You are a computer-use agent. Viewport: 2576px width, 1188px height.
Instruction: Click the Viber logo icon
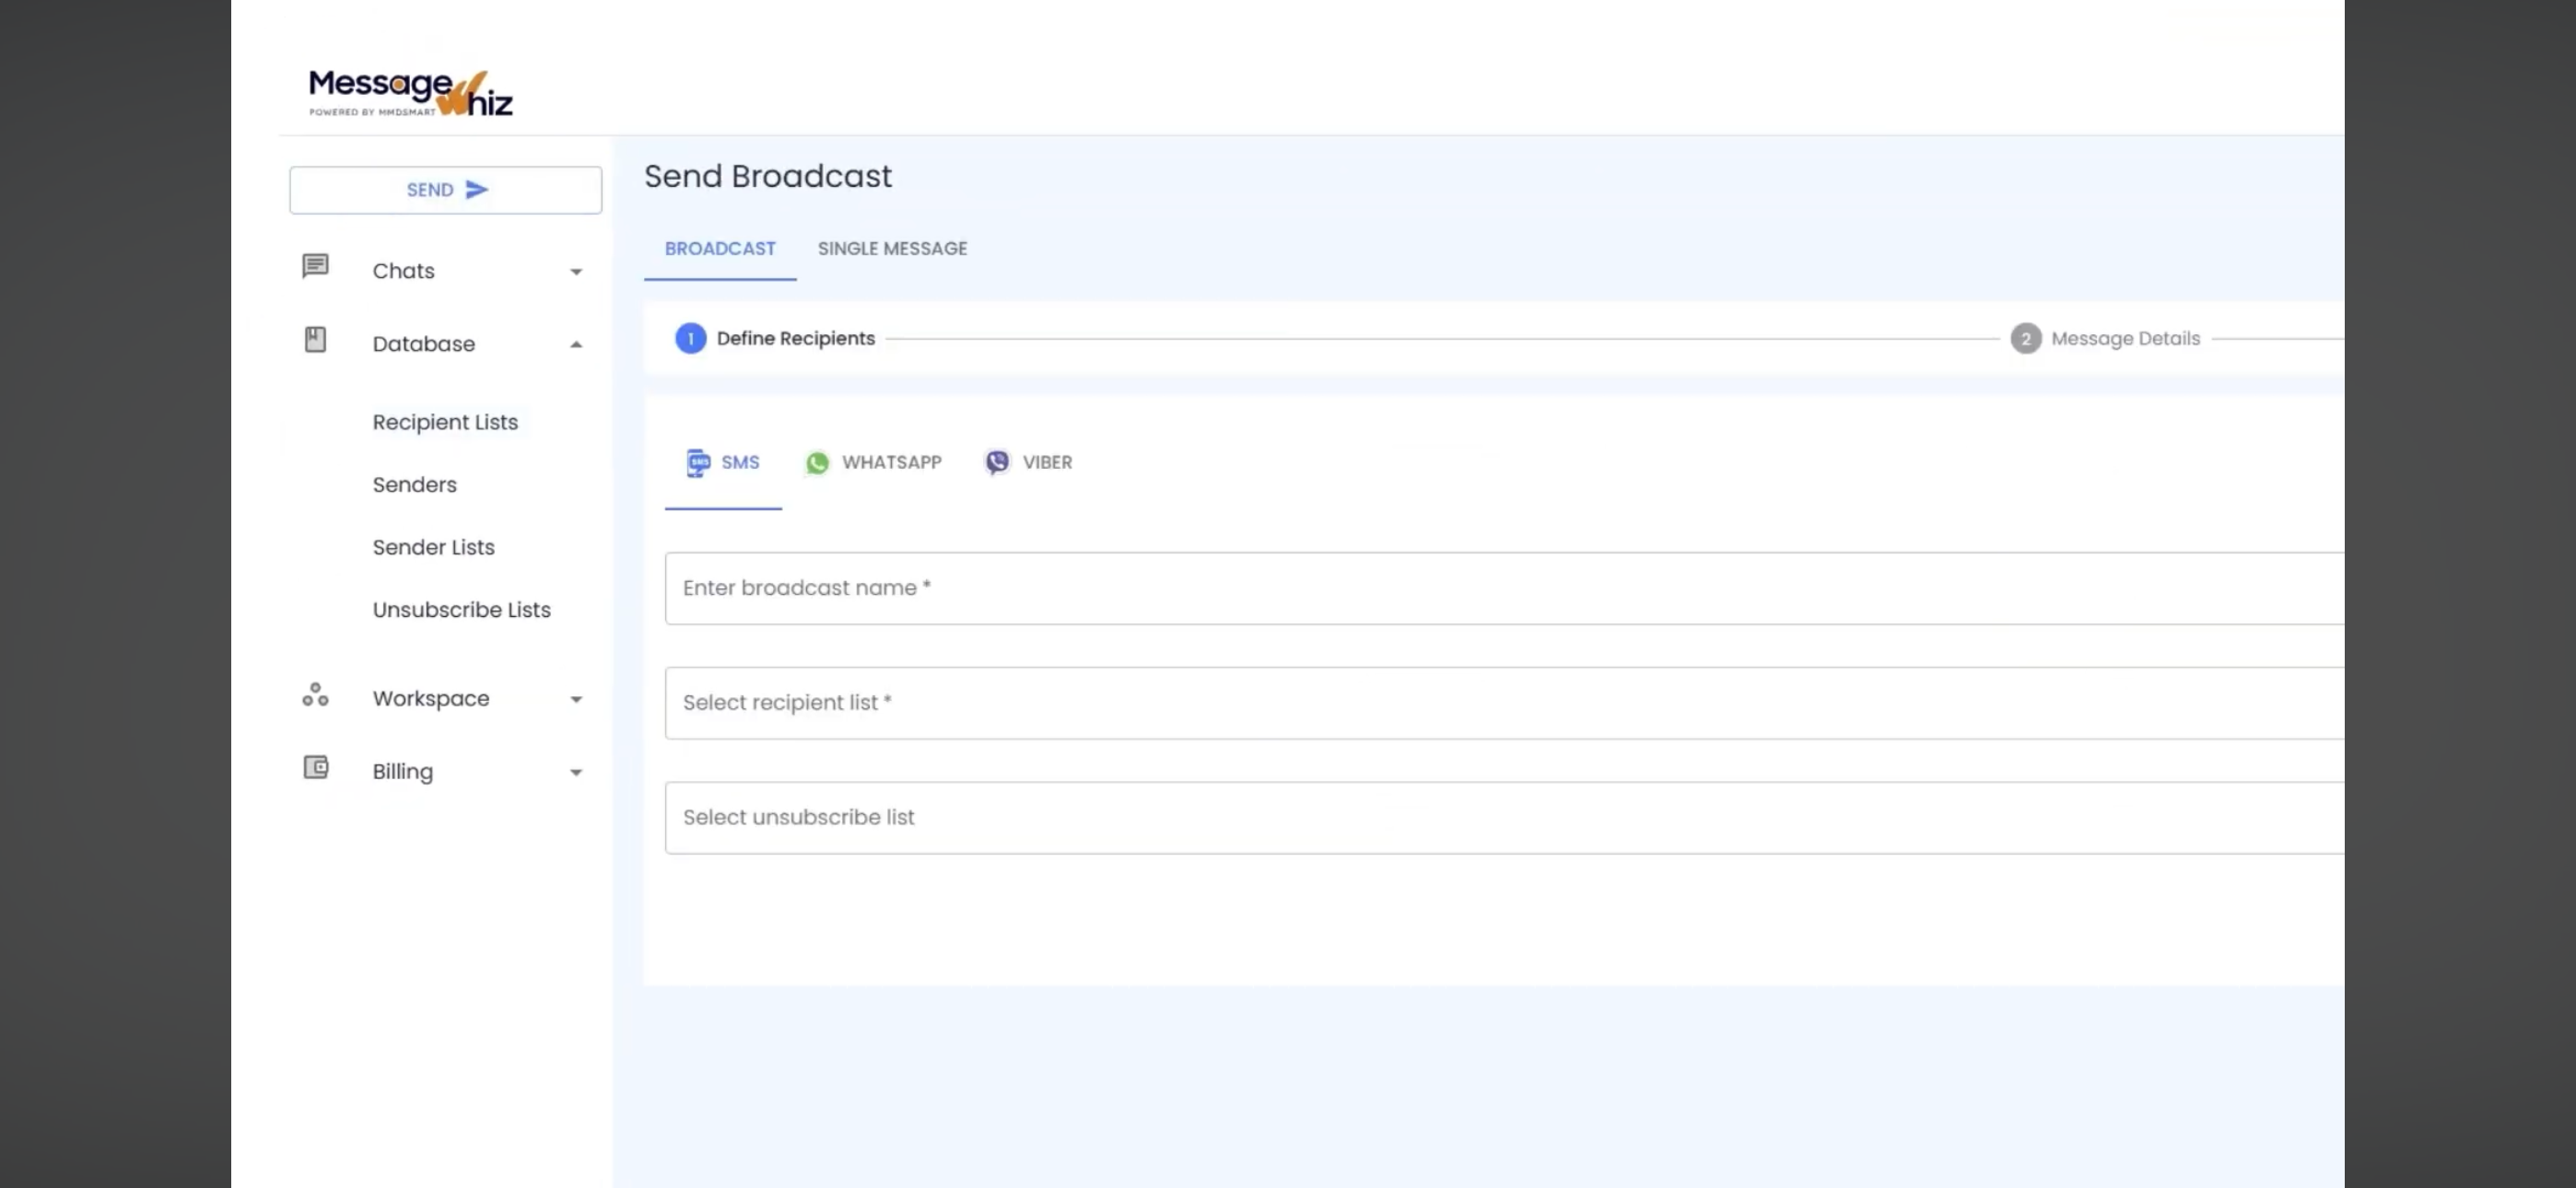click(997, 462)
